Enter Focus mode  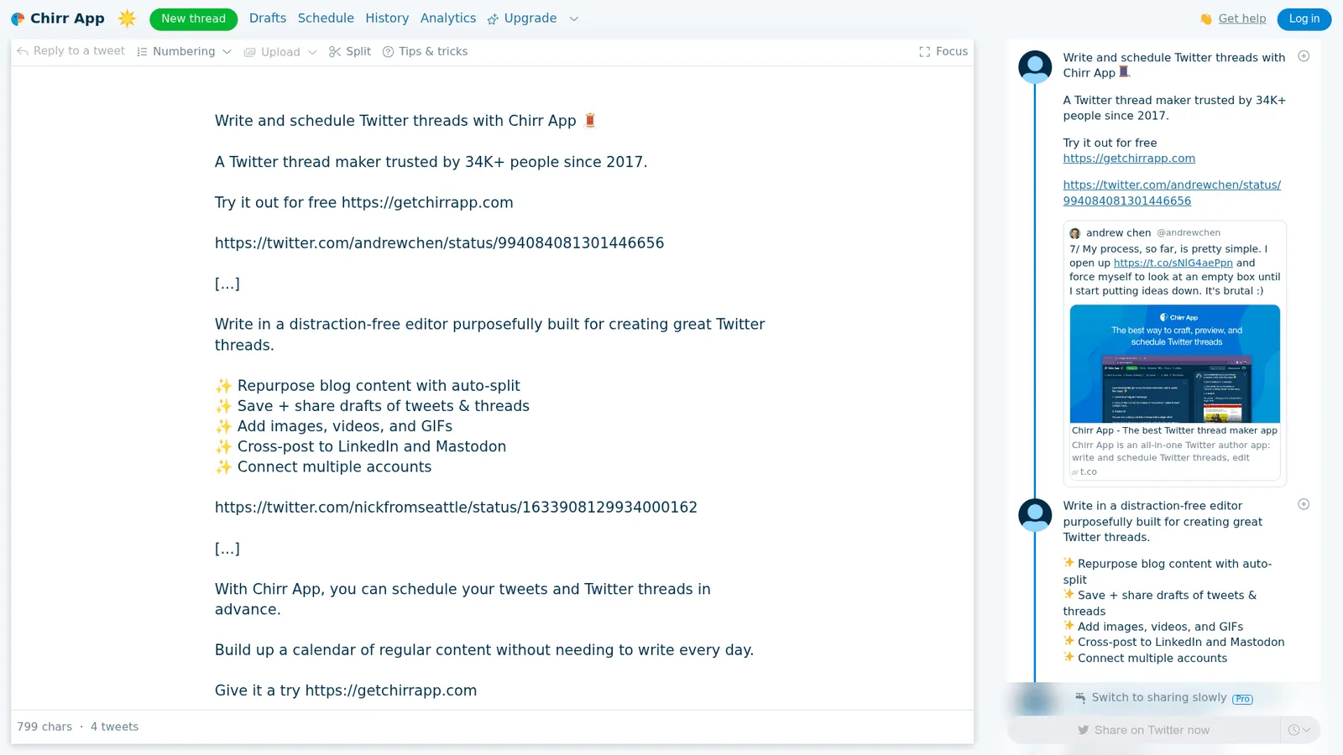tap(943, 51)
